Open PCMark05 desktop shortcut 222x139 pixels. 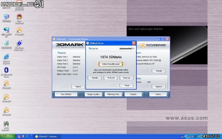19,31
